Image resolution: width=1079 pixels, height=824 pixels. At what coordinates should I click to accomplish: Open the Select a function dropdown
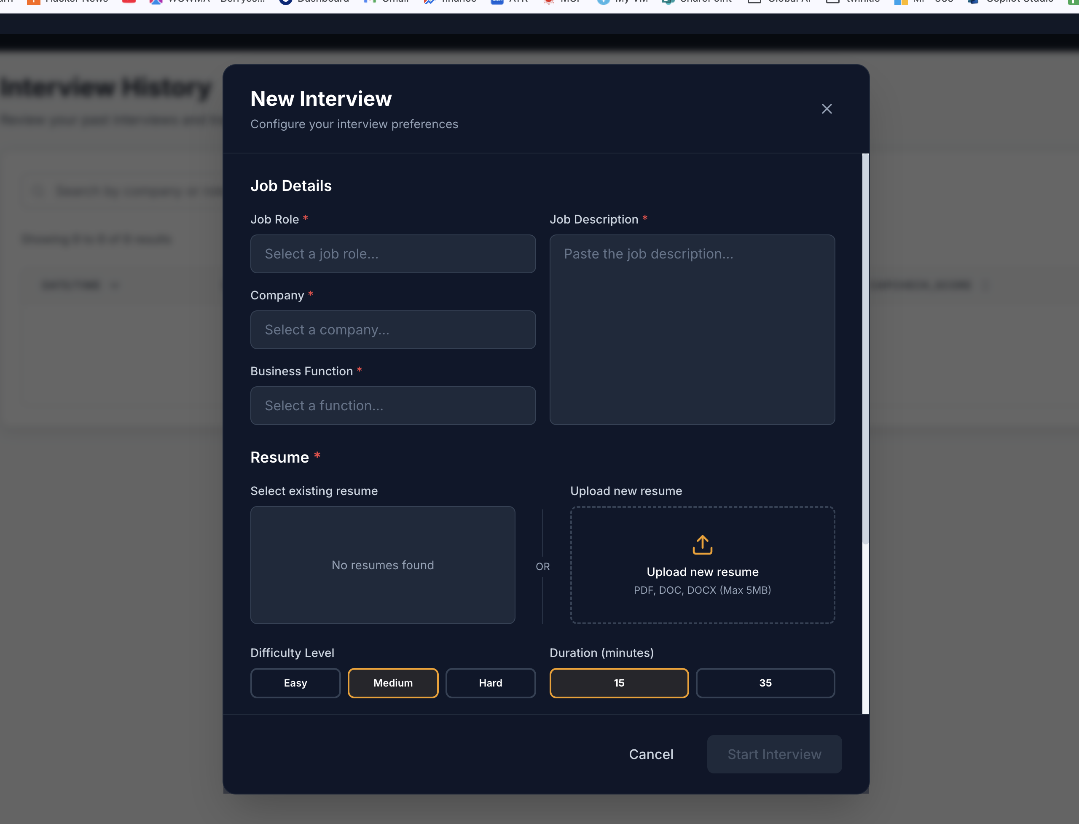tap(393, 406)
